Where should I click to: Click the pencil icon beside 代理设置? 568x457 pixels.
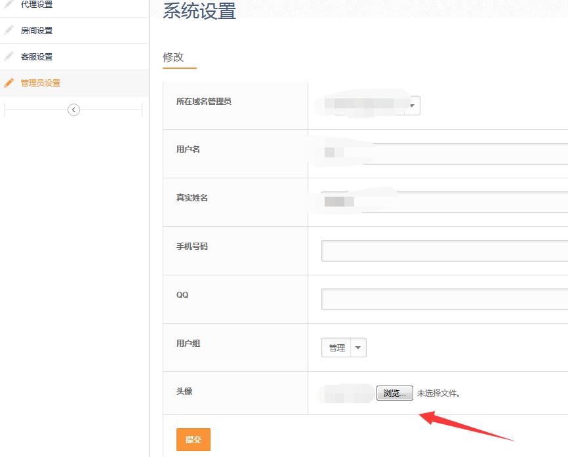point(9,5)
